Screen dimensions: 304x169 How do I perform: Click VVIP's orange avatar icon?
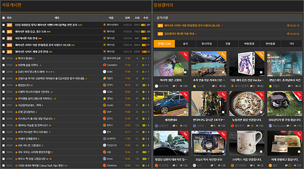(104, 112)
